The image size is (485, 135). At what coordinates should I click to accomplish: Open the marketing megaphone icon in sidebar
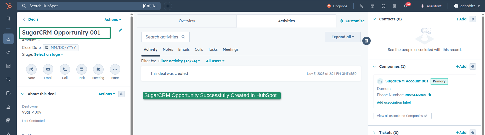(x=8, y=52)
